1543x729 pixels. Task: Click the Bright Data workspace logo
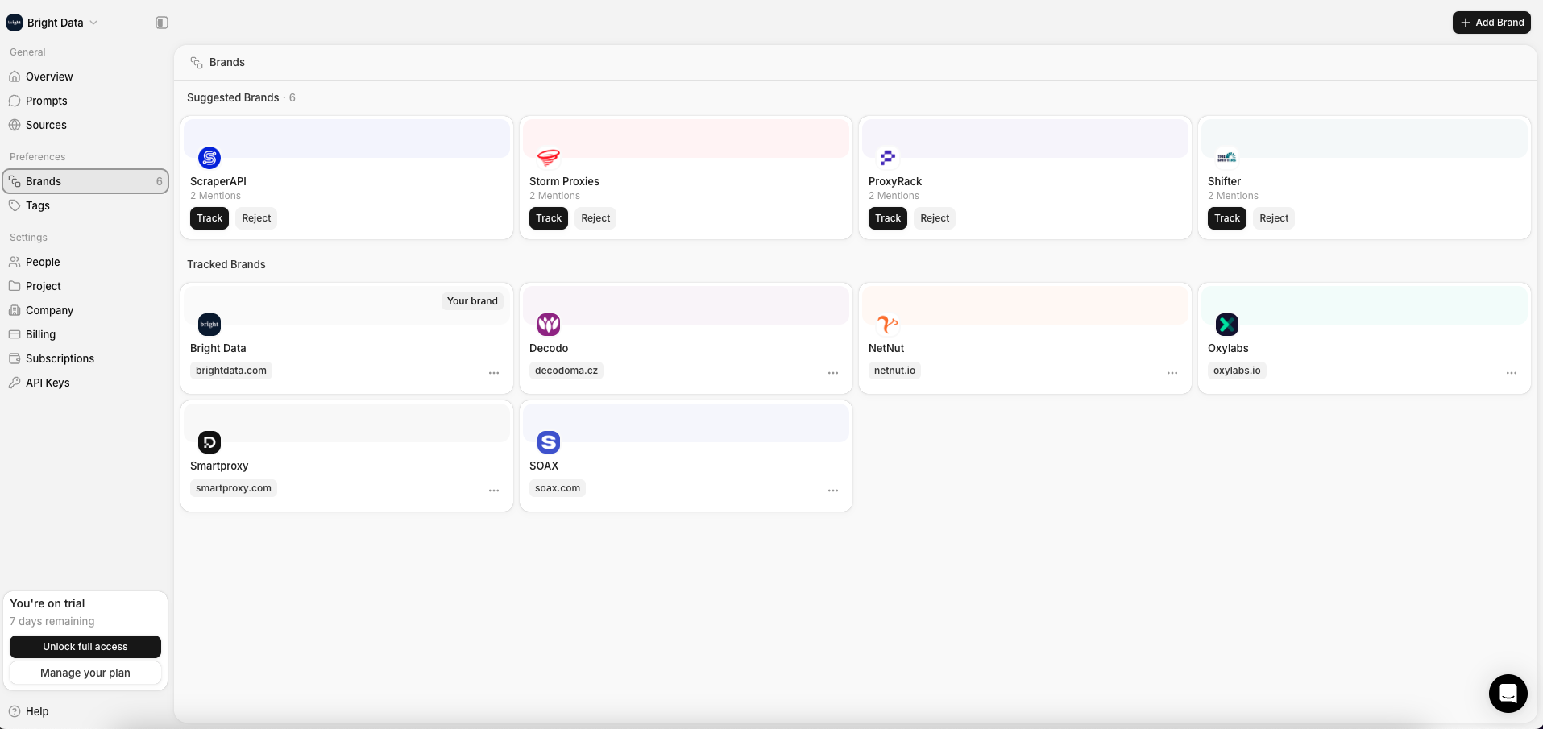pos(15,23)
